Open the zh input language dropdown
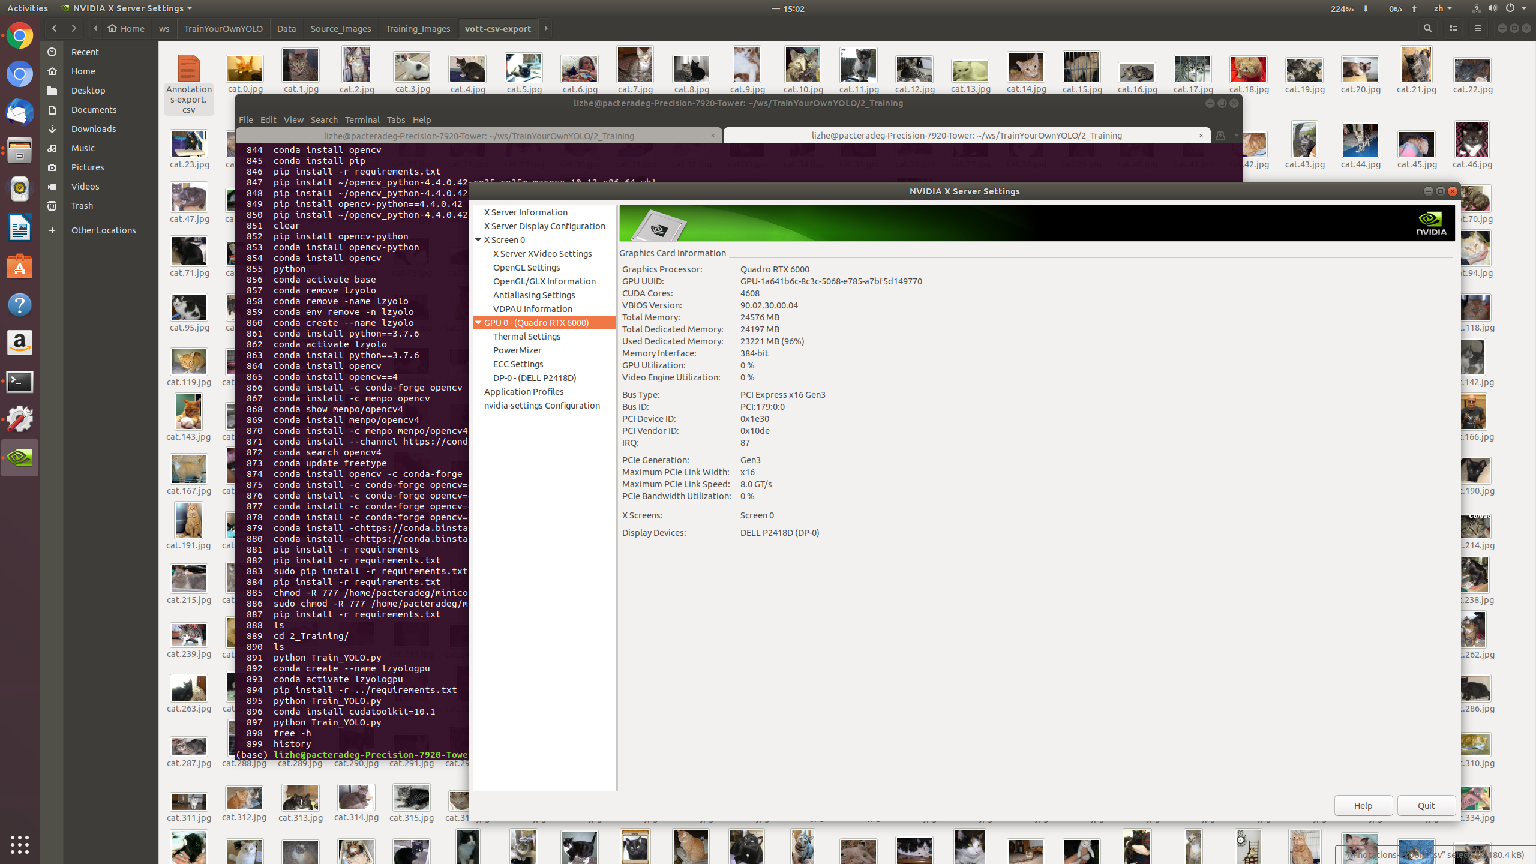 1442,8
